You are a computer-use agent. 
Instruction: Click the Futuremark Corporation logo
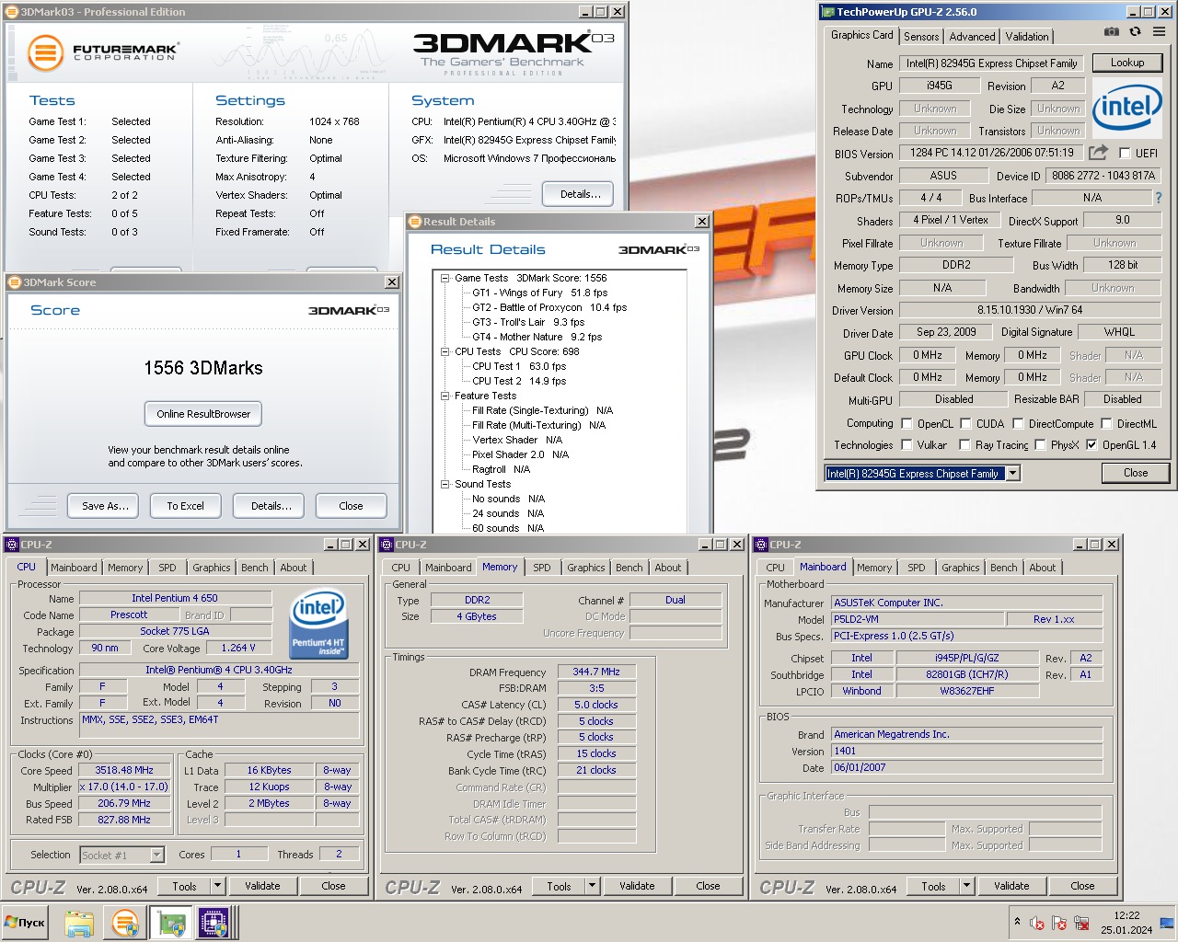click(102, 52)
